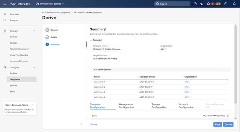This screenshot has width=240, height=132.
Task: Click the yellow warnings badge showing 2
Action: pos(218,4)
